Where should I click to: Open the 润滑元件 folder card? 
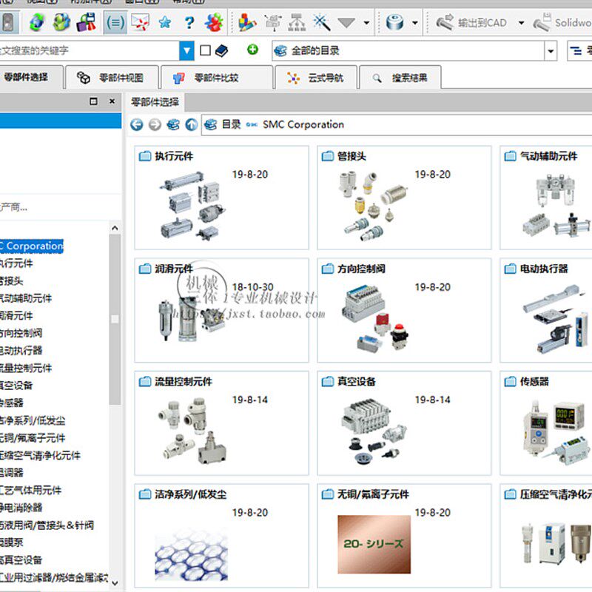(x=221, y=310)
